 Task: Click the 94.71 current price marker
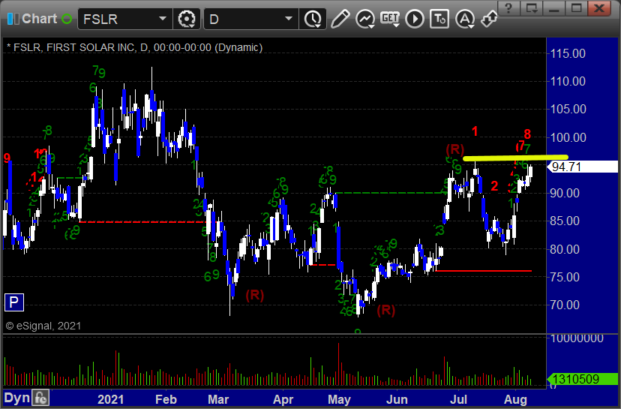coord(582,167)
